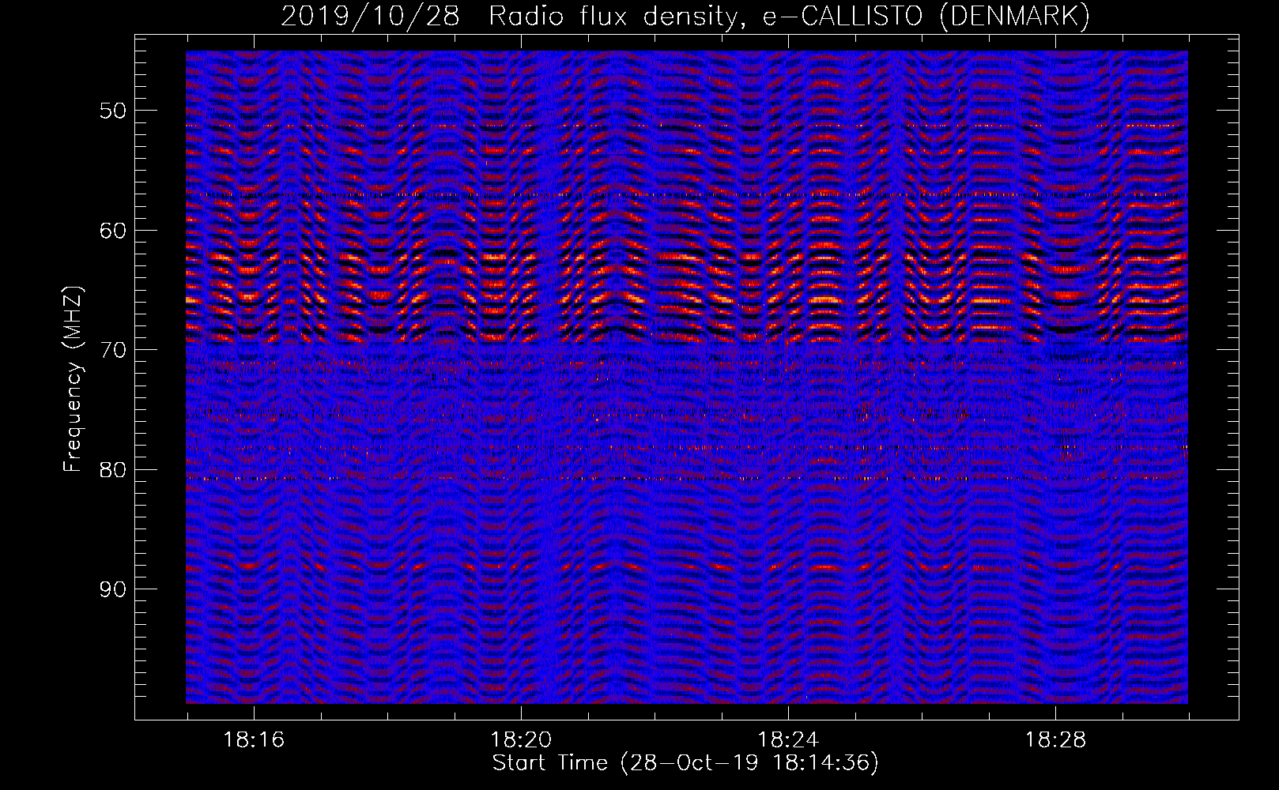The width and height of the screenshot is (1279, 790).
Task: Click the '80' frequency tick label
Action: click(112, 470)
